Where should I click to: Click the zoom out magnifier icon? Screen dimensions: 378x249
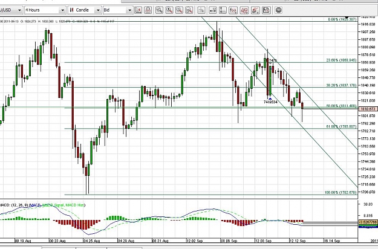(179, 10)
